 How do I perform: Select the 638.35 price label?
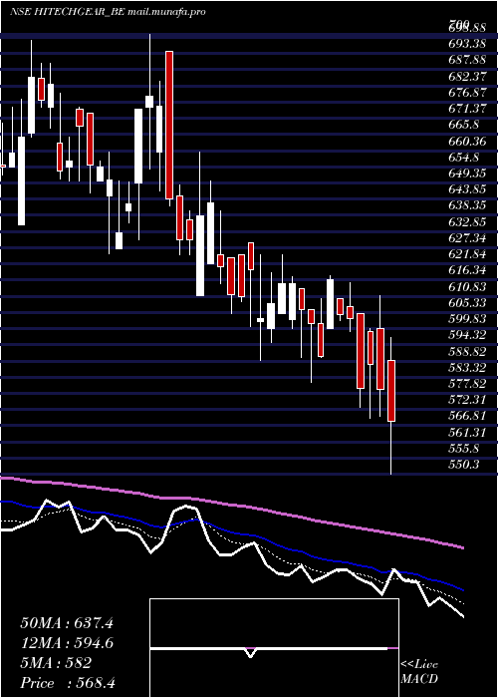point(467,206)
